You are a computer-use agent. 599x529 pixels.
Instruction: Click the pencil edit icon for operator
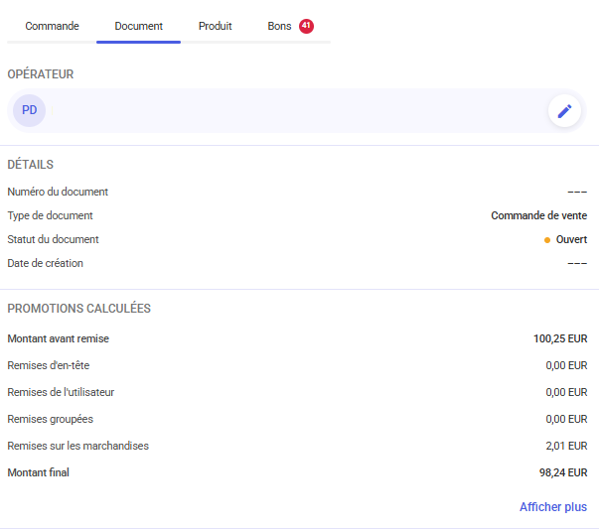564,111
